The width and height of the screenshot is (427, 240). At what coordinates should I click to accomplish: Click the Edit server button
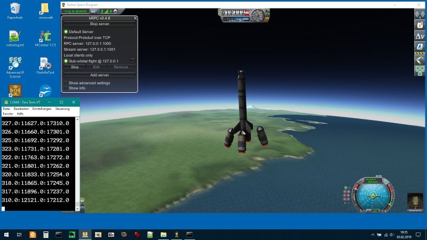pos(96,67)
